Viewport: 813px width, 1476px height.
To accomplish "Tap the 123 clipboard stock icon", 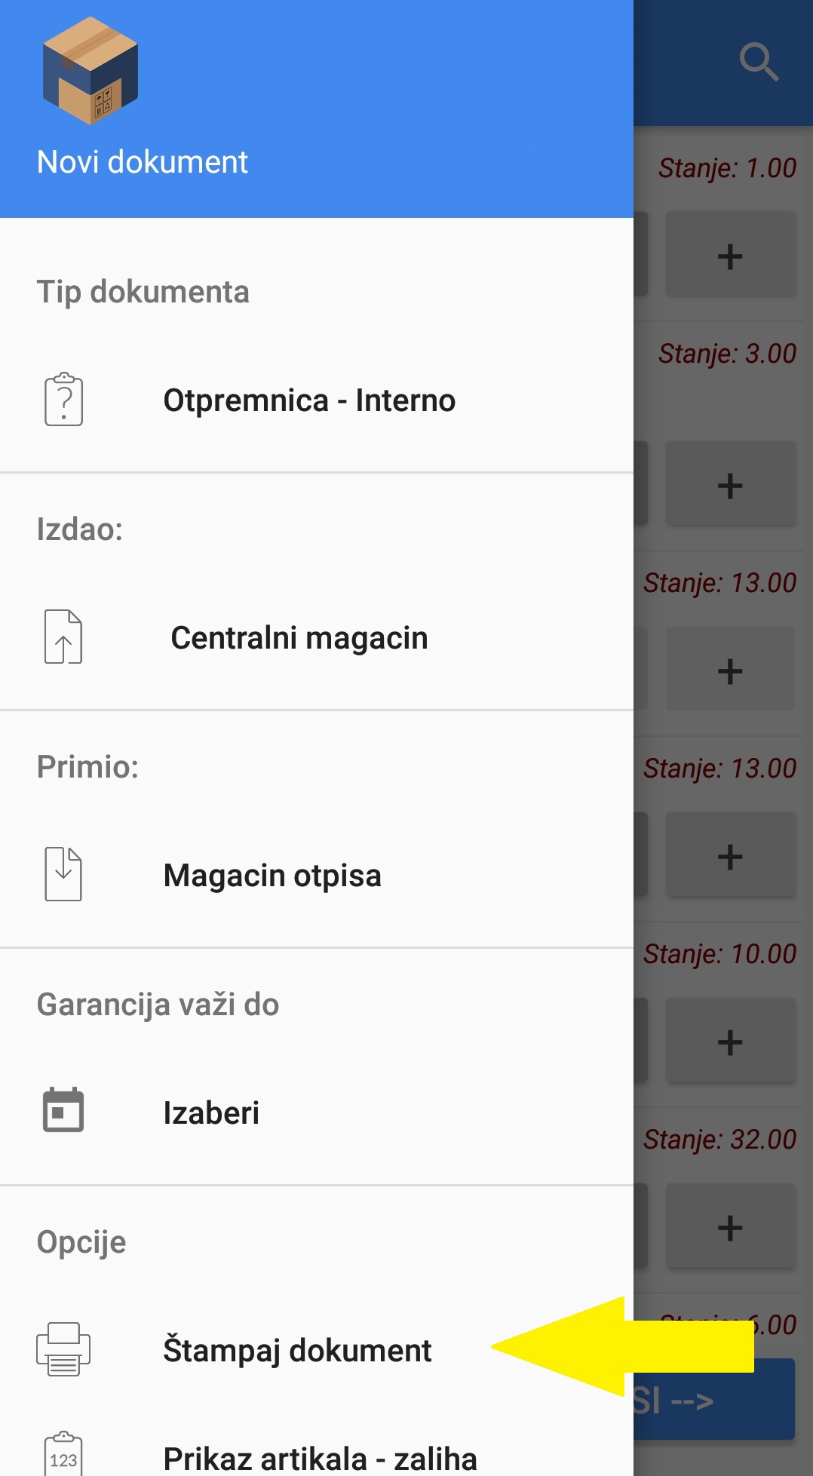I will [63, 1454].
